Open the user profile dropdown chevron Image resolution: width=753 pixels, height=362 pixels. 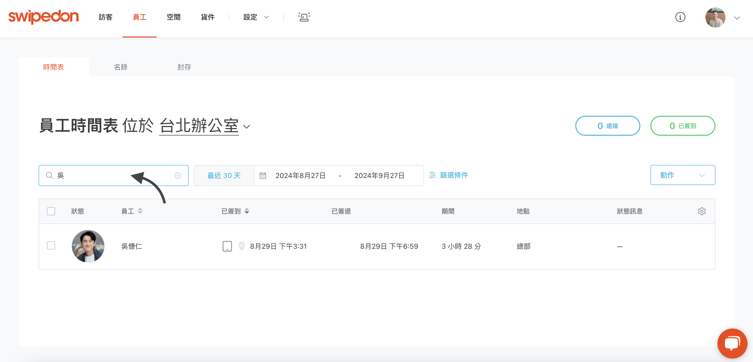click(737, 17)
